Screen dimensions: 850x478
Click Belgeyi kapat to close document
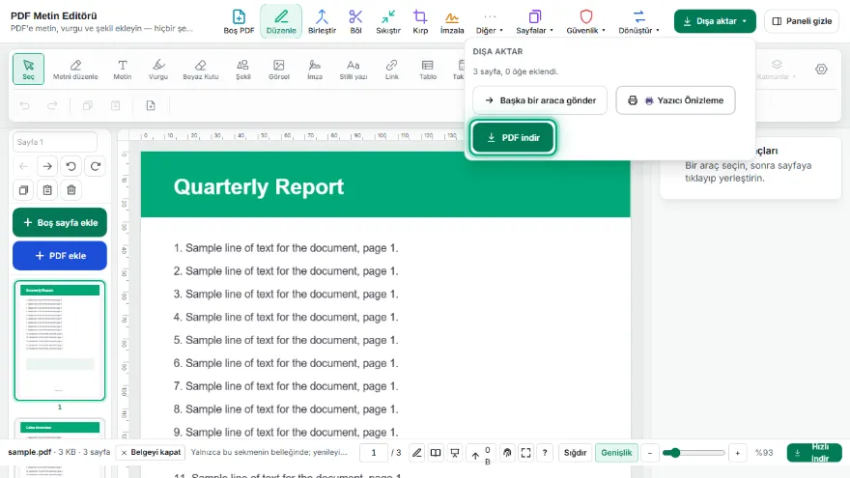pos(150,453)
